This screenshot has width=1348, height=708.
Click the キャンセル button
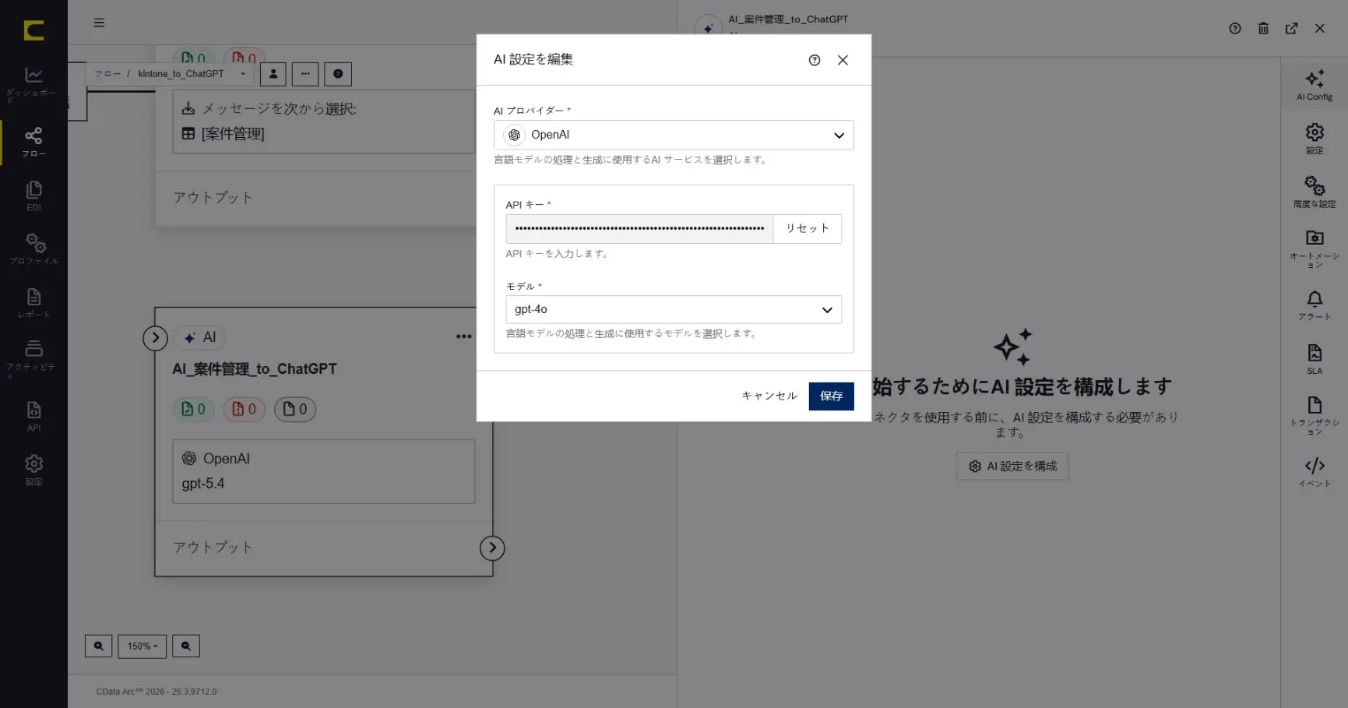pos(769,396)
